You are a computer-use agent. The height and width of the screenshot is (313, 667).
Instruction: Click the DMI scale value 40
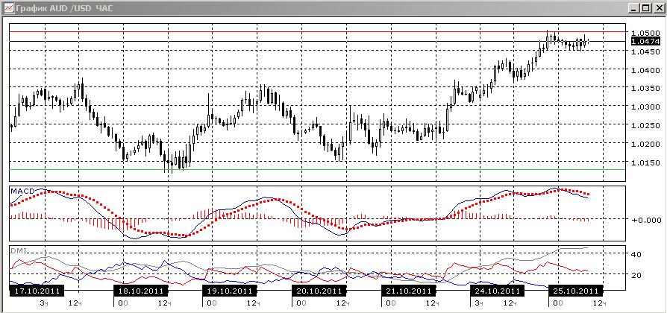636,254
